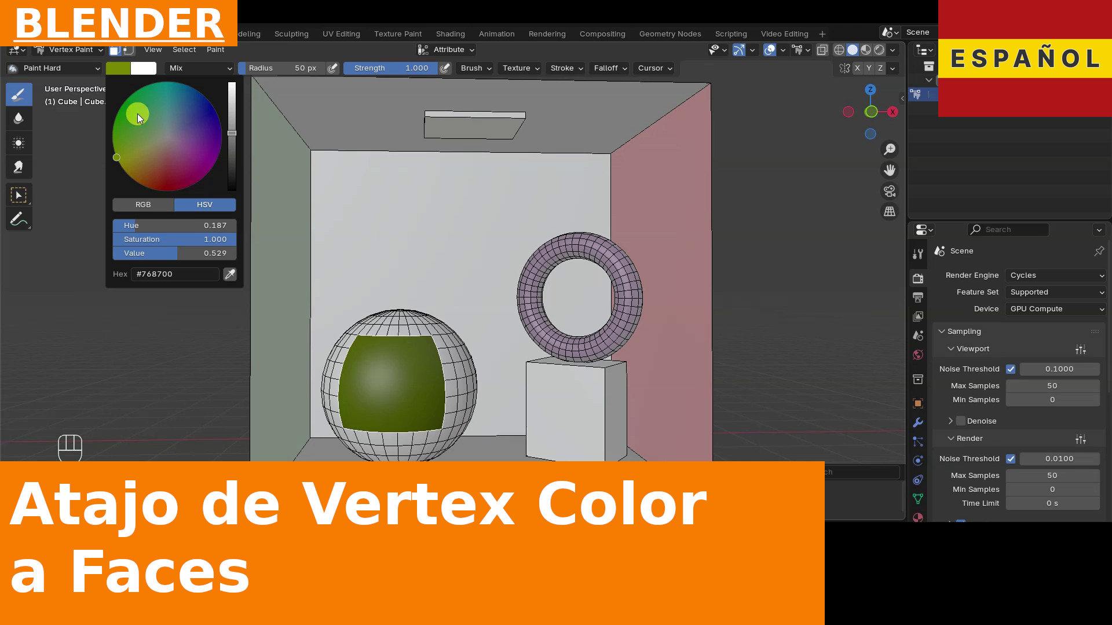Image resolution: width=1112 pixels, height=625 pixels.
Task: Toggle viewport gizmos button
Action: pyautogui.click(x=738, y=50)
